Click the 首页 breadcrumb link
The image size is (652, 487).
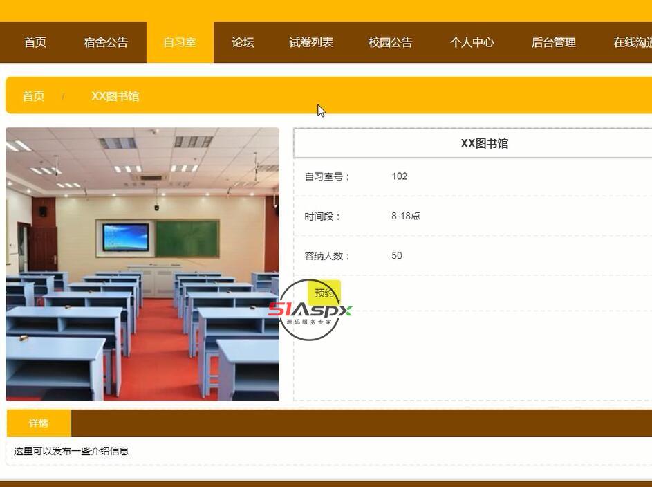[33, 96]
